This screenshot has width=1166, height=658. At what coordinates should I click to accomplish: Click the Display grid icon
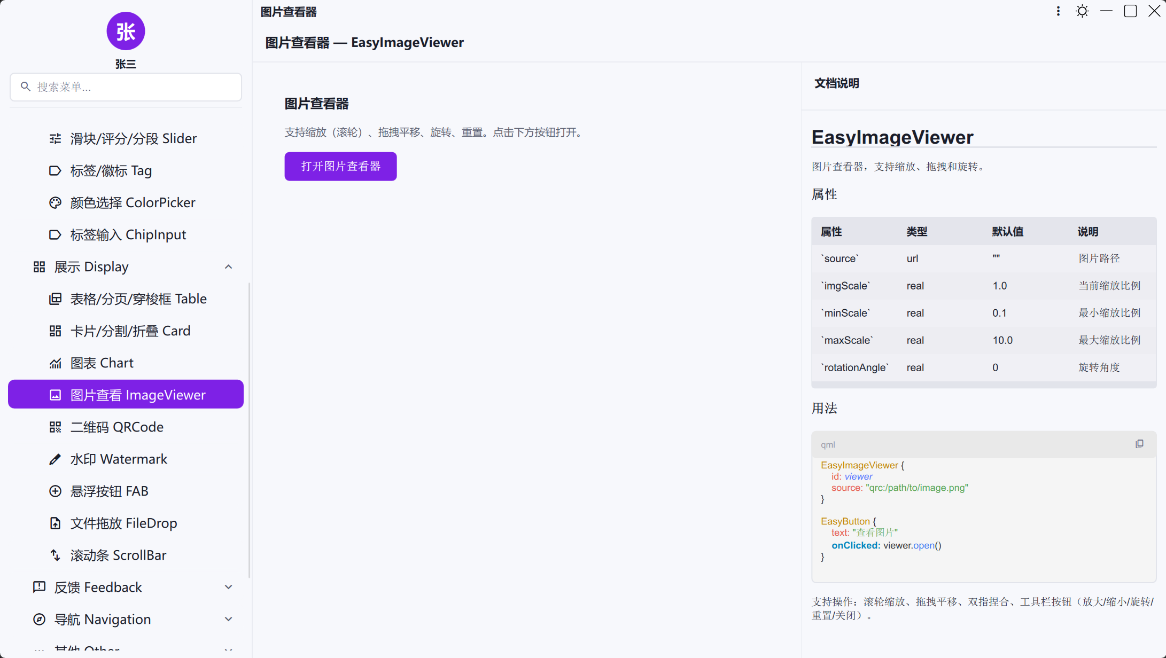[39, 267]
